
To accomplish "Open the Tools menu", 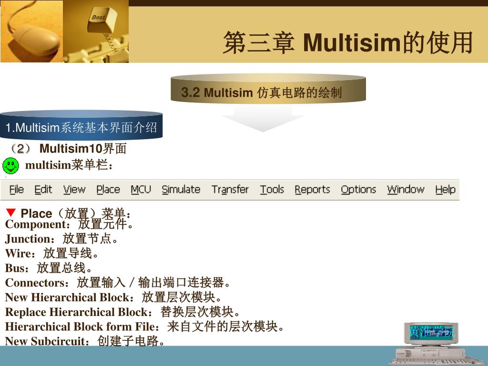I will coord(272,189).
